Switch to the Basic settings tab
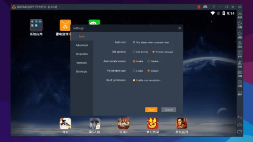The height and width of the screenshot is (142, 253). 82,36
